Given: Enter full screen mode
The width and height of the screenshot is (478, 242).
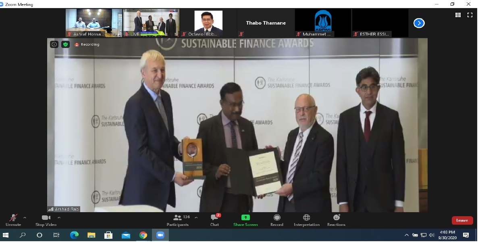Looking at the screenshot, I should click(470, 15).
